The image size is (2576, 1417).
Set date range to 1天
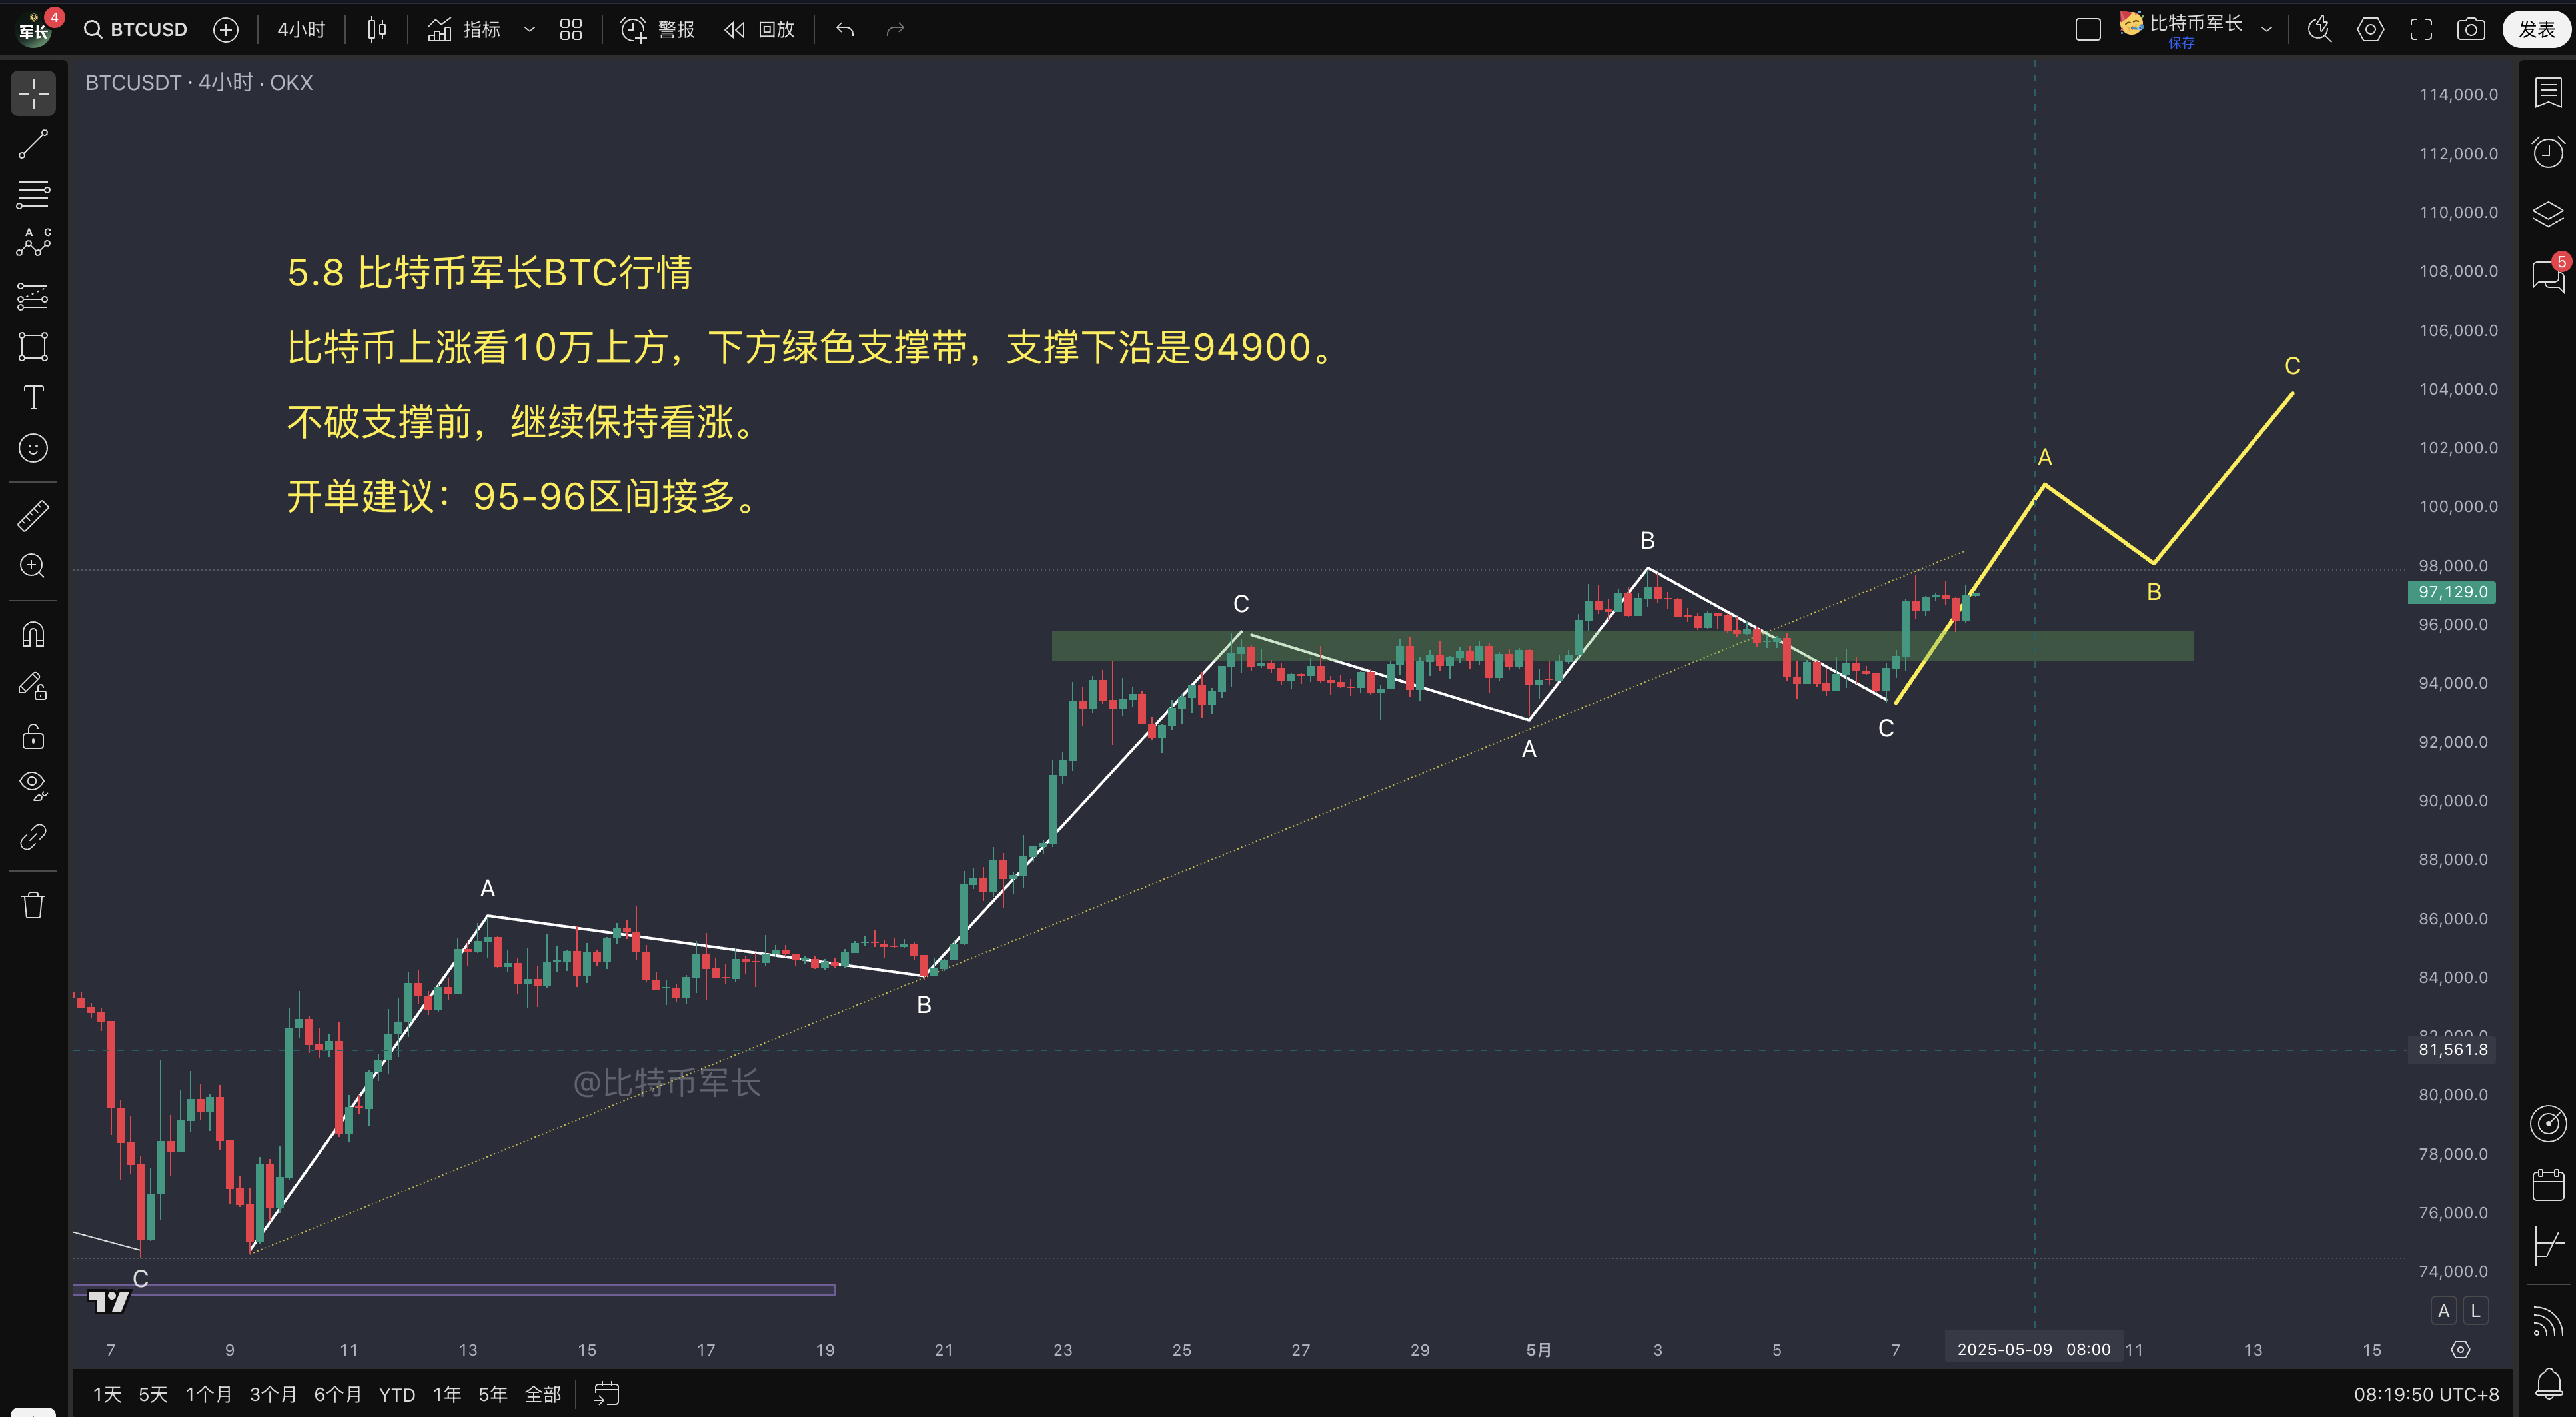[107, 1394]
